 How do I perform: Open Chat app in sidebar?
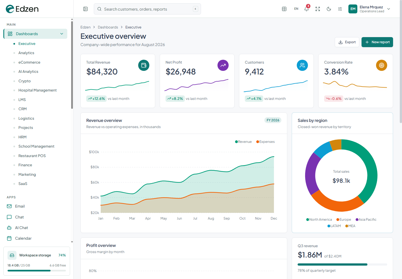pos(35,217)
